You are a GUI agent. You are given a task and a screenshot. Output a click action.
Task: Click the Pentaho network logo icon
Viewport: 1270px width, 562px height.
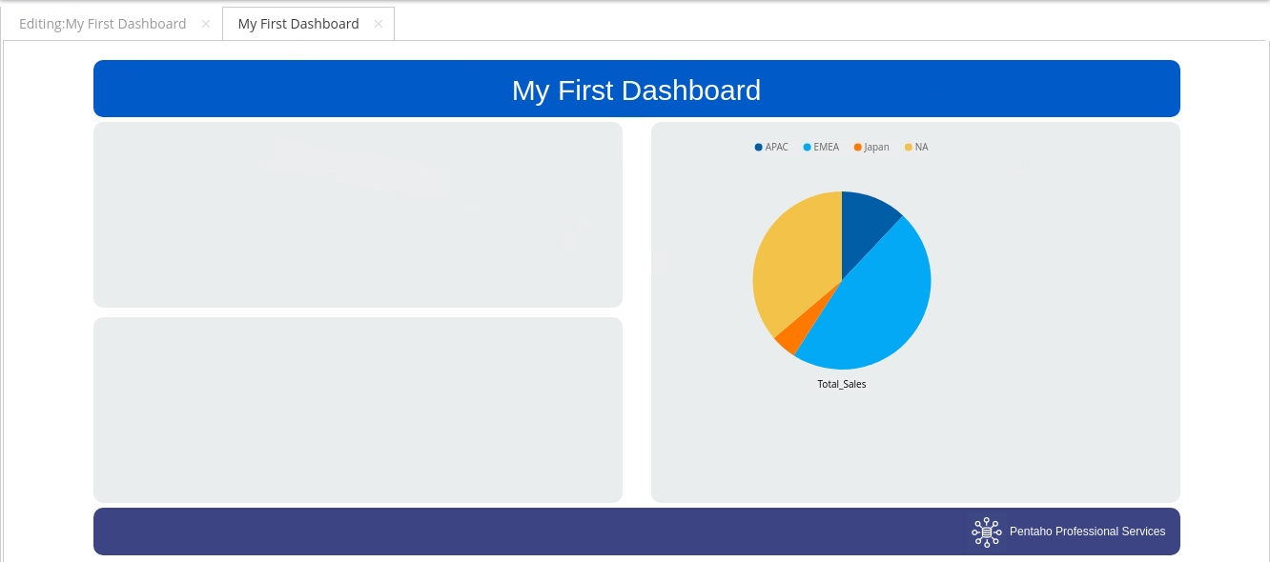[986, 532]
